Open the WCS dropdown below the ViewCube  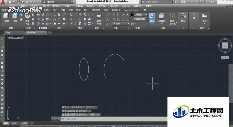pos(225,58)
